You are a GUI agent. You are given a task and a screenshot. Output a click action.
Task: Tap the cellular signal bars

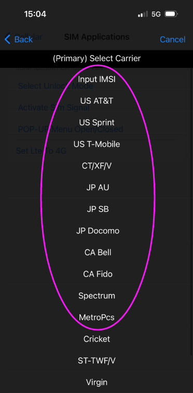(143, 15)
